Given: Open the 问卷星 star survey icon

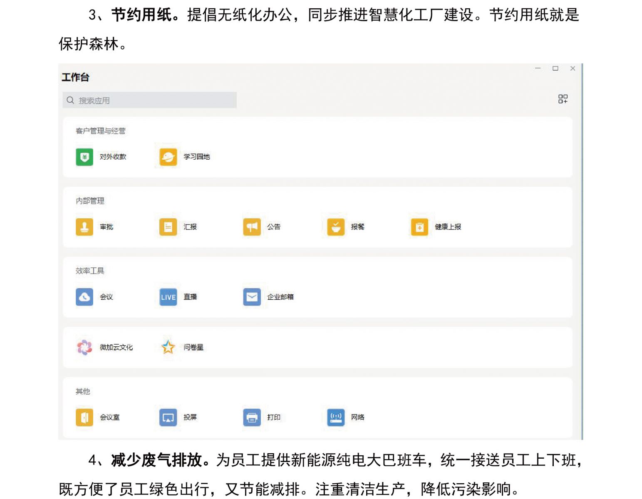Looking at the screenshot, I should tap(168, 347).
